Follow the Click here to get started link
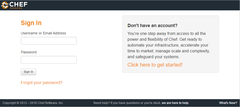The height and width of the screenshot is (107, 240). pos(155,65)
